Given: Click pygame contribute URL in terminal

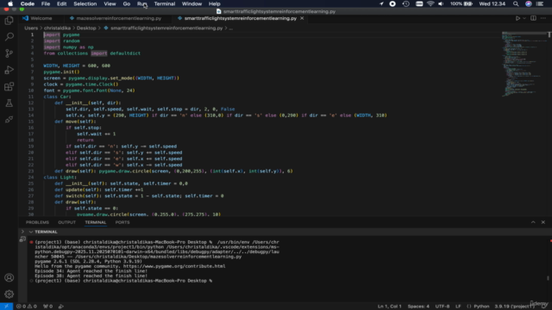Looking at the screenshot, I should (174, 266).
